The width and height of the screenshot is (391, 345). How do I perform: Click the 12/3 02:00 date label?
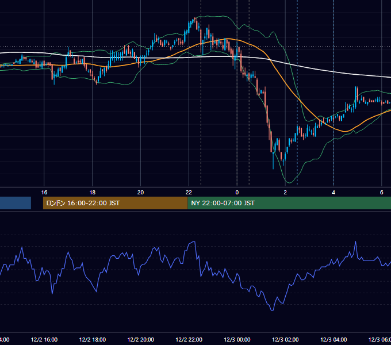pos(285,339)
